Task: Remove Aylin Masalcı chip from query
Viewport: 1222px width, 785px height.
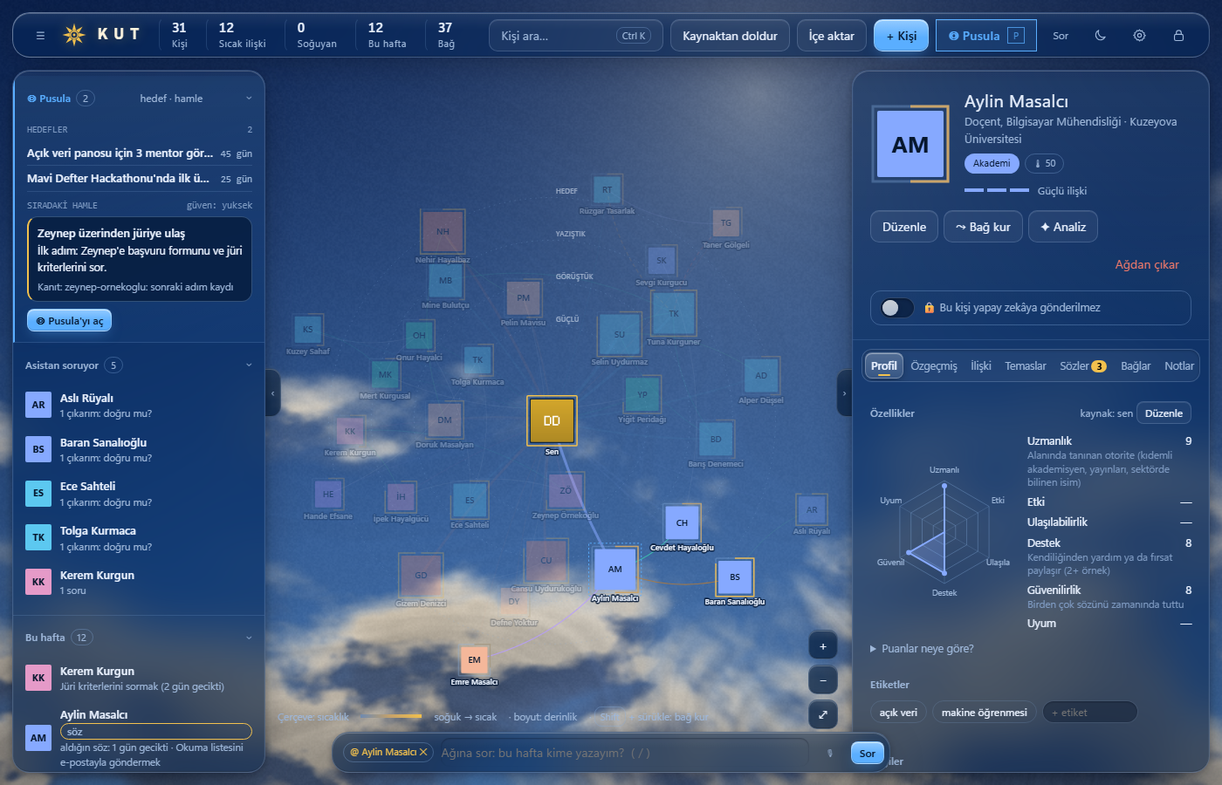Action: tap(423, 752)
